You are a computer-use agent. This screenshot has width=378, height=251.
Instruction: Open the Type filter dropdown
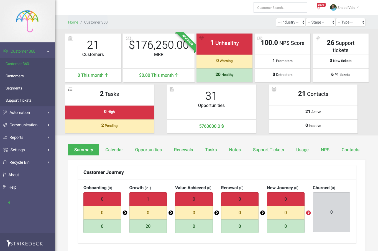click(351, 22)
